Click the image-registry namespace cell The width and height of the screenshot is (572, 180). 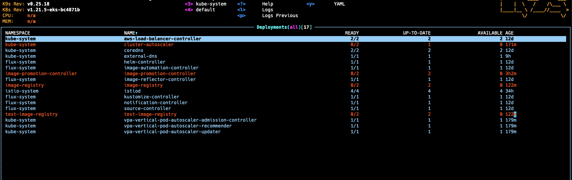(x=25, y=85)
